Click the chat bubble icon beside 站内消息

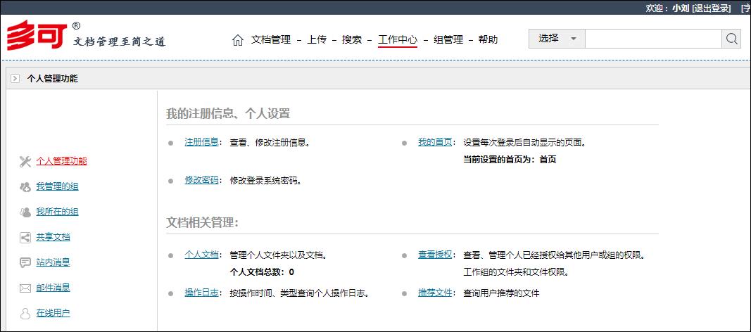pos(25,262)
